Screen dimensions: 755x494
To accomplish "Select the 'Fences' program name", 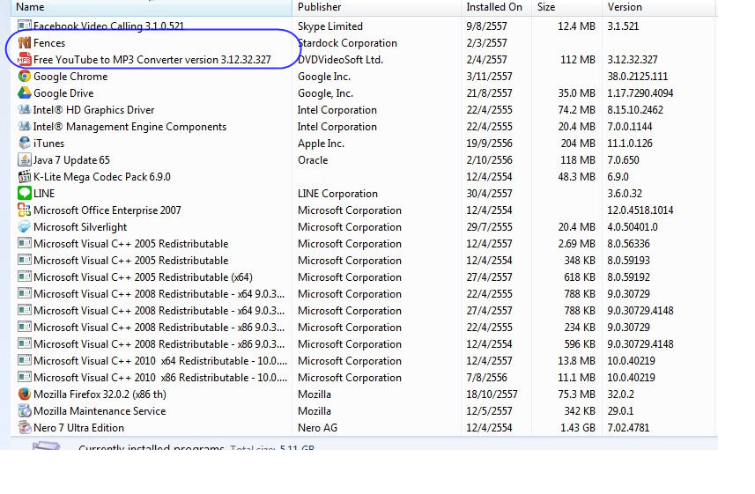I will click(49, 43).
